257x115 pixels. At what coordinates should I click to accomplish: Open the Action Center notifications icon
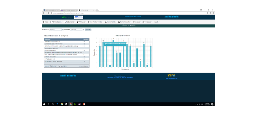(212, 104)
